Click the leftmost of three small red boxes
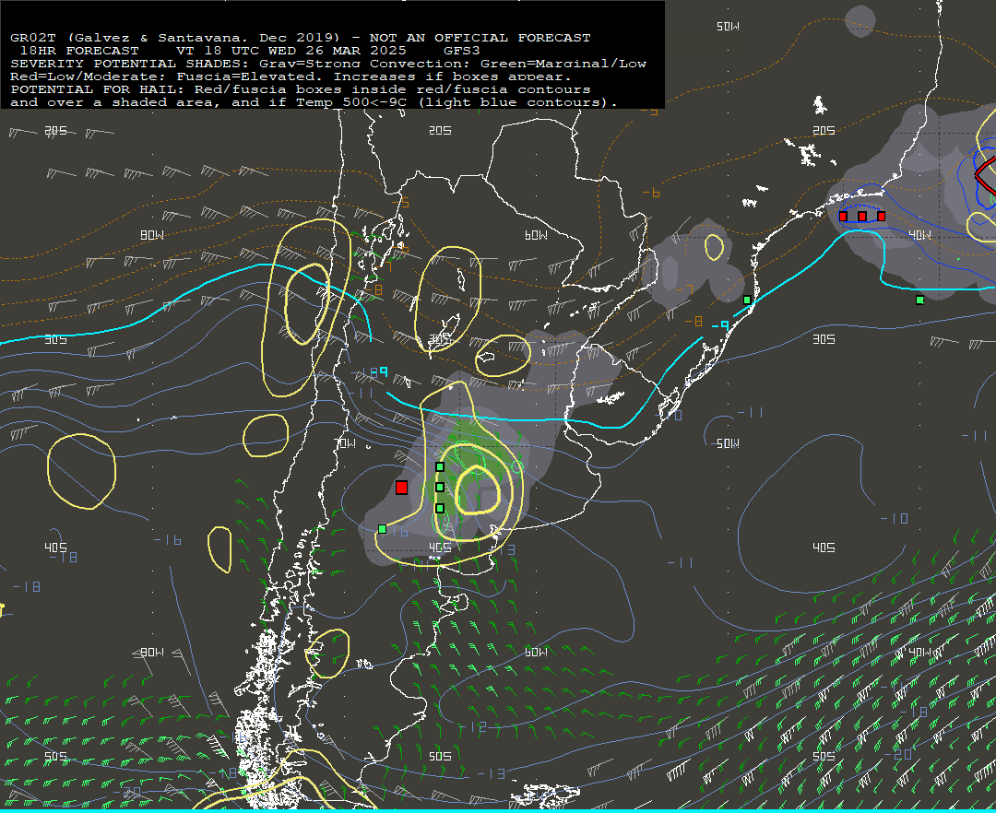 (843, 217)
